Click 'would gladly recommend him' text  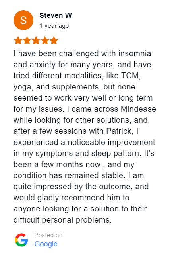(x=59, y=198)
